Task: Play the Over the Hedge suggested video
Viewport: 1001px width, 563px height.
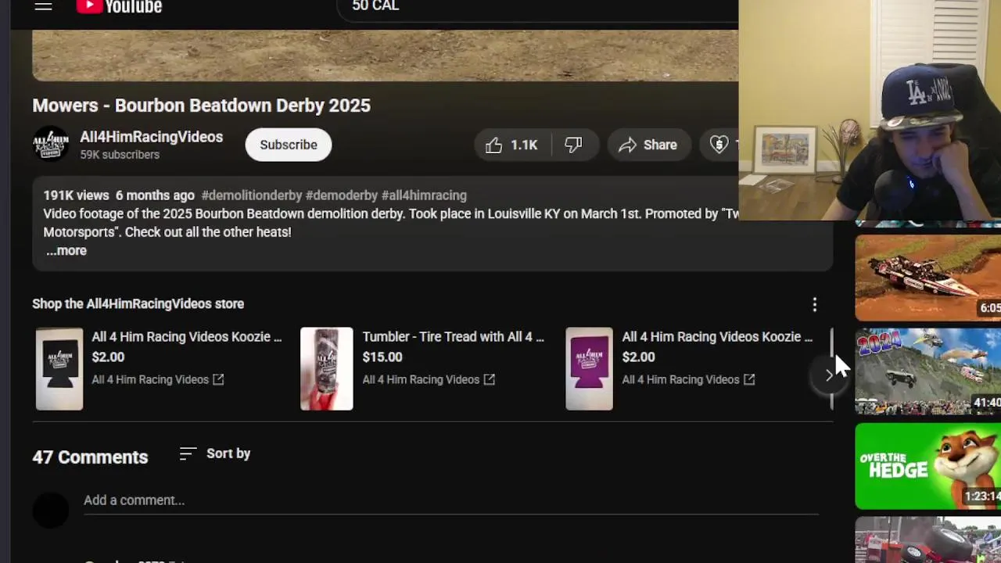Action: (927, 466)
